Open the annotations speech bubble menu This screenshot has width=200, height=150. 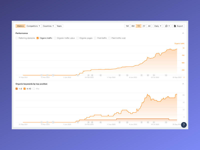point(167,26)
